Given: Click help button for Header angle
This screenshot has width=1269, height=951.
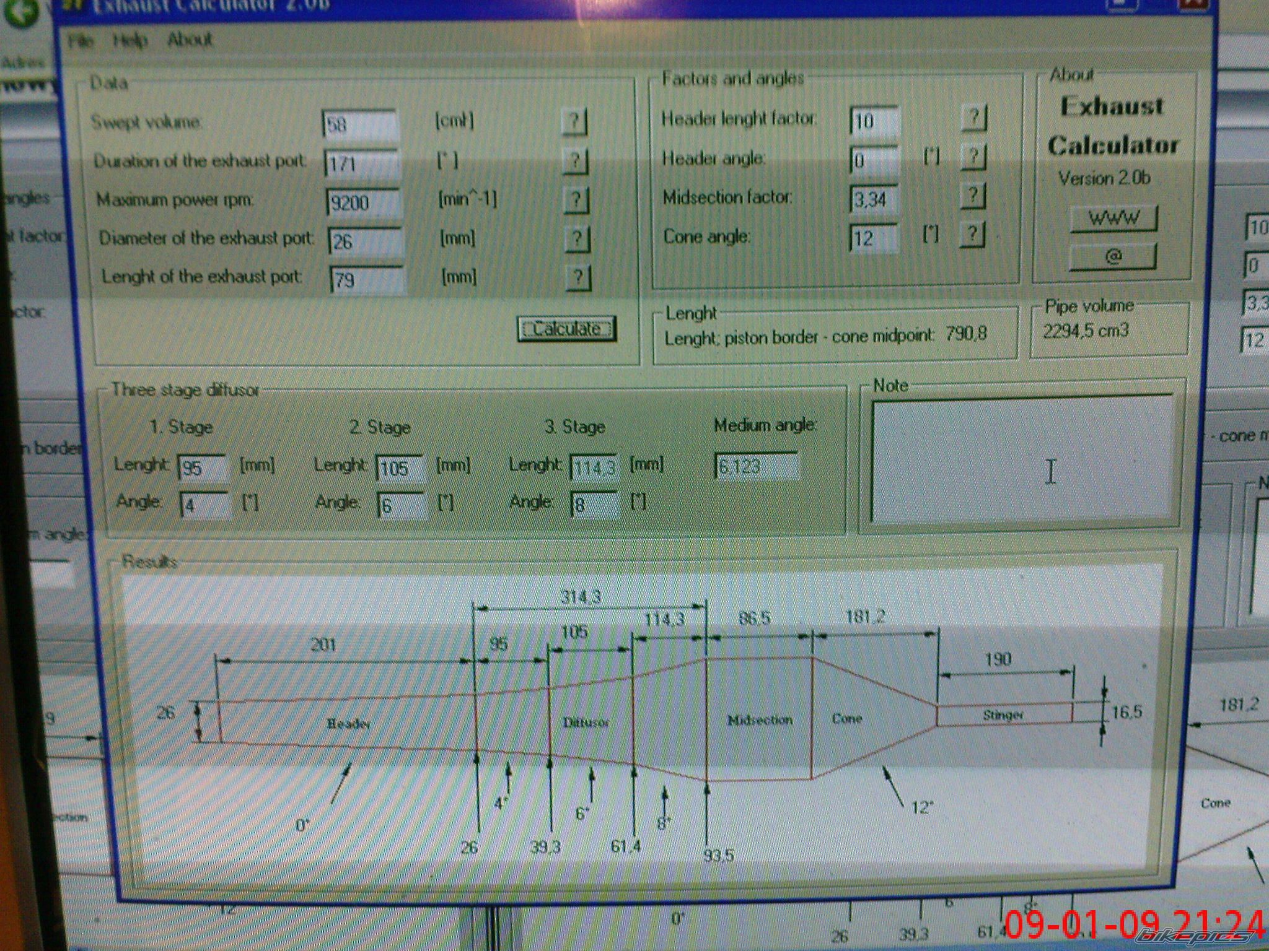Looking at the screenshot, I should (x=973, y=157).
